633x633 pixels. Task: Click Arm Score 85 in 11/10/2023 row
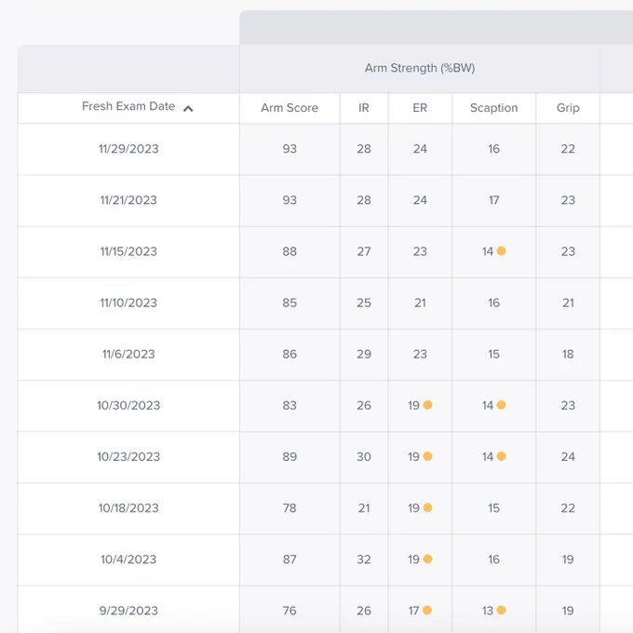[290, 303]
